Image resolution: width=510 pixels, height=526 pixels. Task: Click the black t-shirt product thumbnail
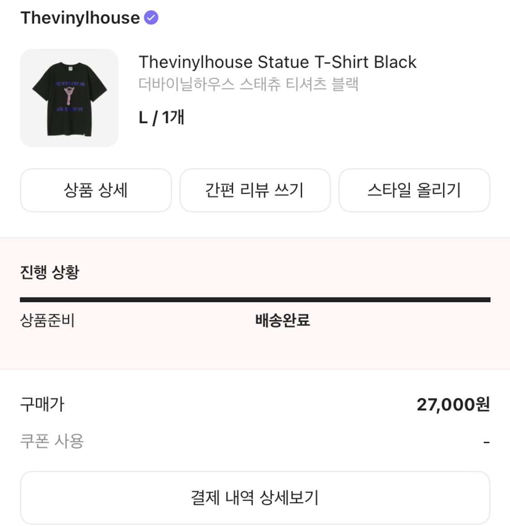pyautogui.click(x=69, y=98)
